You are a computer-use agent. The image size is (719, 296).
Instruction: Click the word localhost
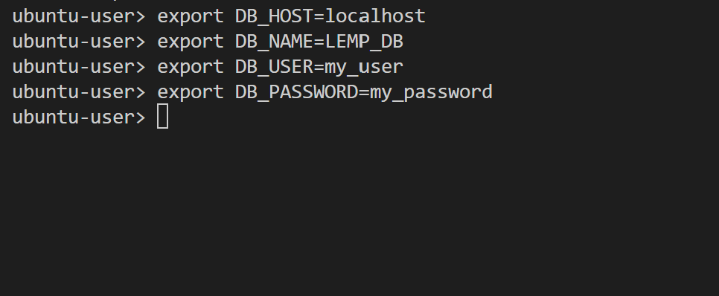click(x=375, y=16)
